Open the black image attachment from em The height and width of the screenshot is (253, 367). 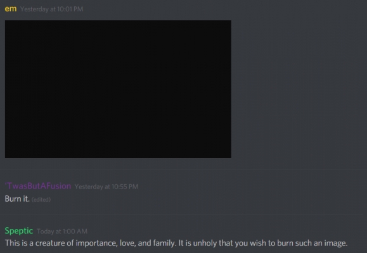pyautogui.click(x=118, y=89)
